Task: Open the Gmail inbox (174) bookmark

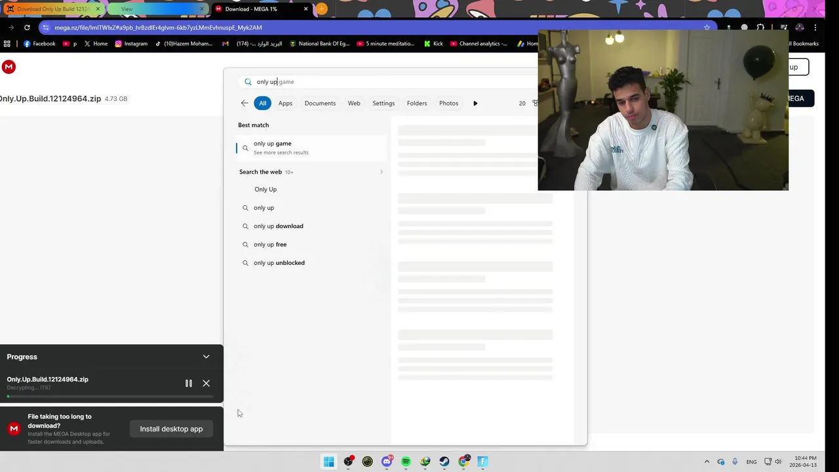Action: click(252, 44)
